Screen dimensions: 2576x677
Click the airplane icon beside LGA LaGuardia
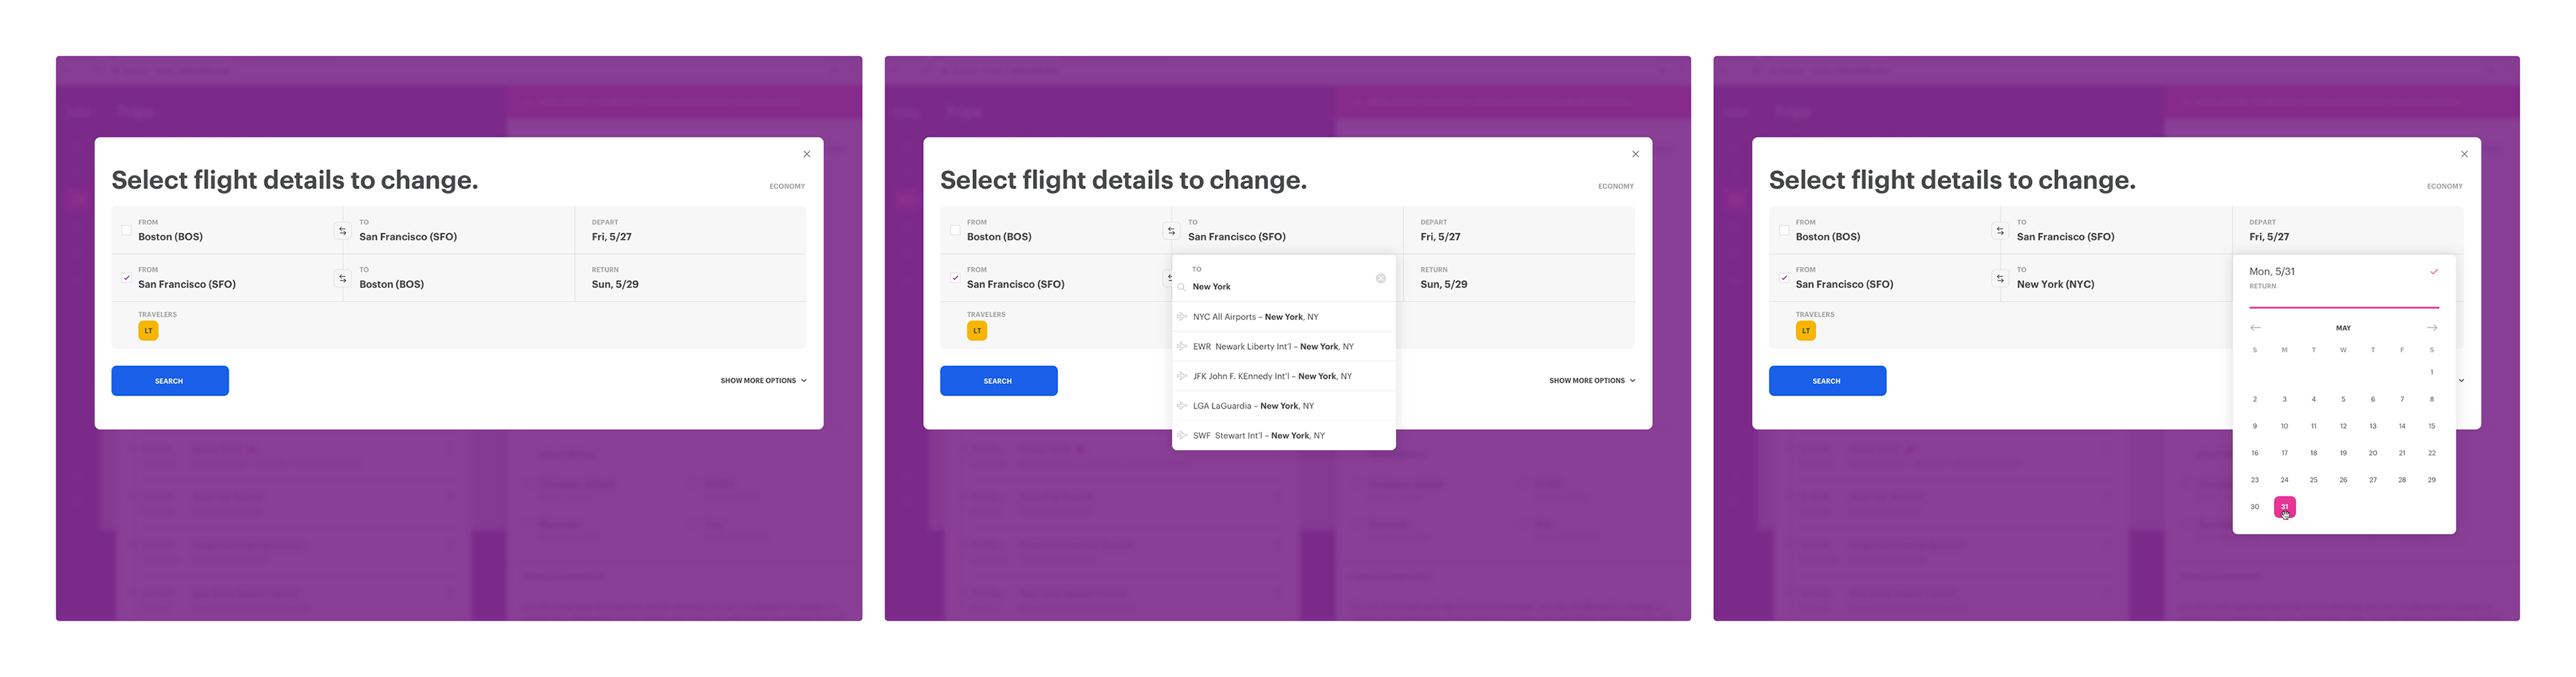1182,406
